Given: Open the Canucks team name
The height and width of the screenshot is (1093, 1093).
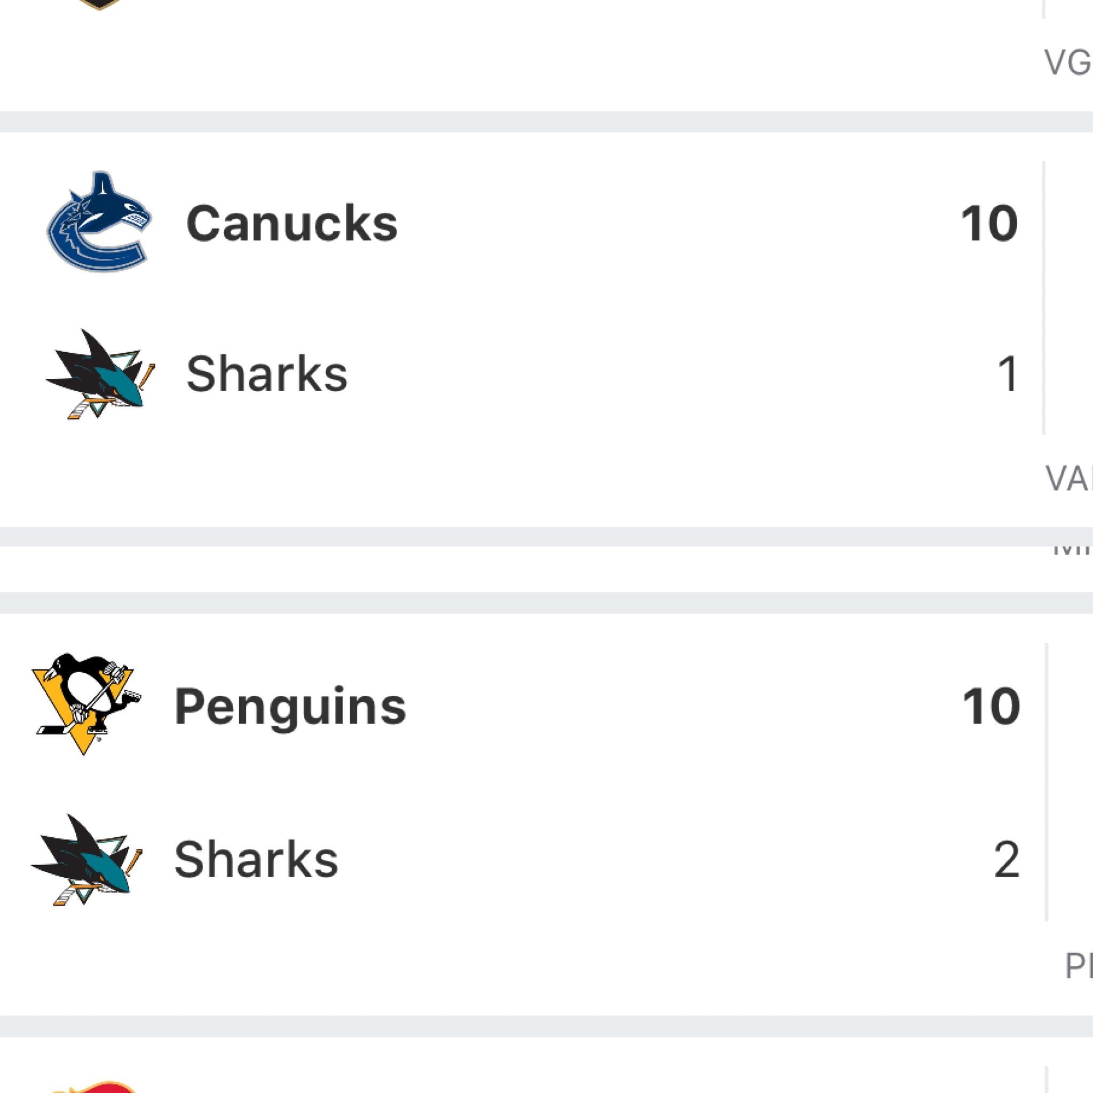Looking at the screenshot, I should (291, 224).
